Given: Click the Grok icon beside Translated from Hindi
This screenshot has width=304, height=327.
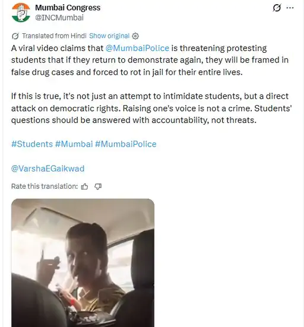Looking at the screenshot, I should coord(15,36).
